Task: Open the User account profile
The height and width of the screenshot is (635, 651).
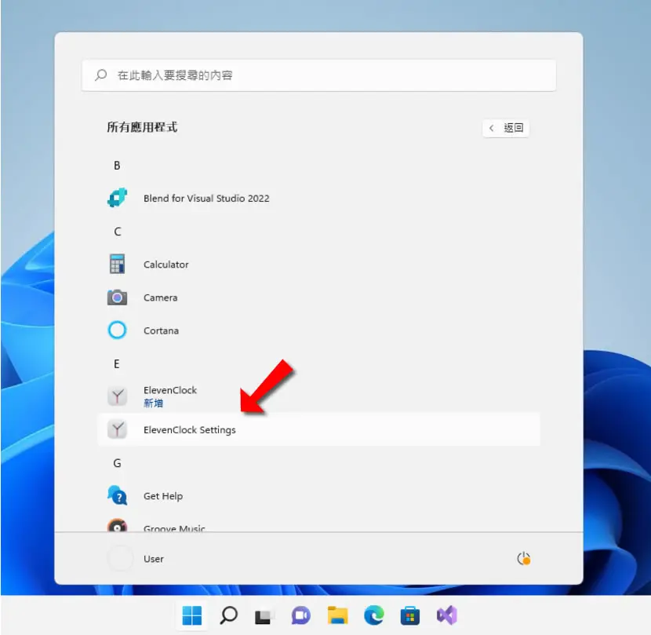Action: (136, 559)
